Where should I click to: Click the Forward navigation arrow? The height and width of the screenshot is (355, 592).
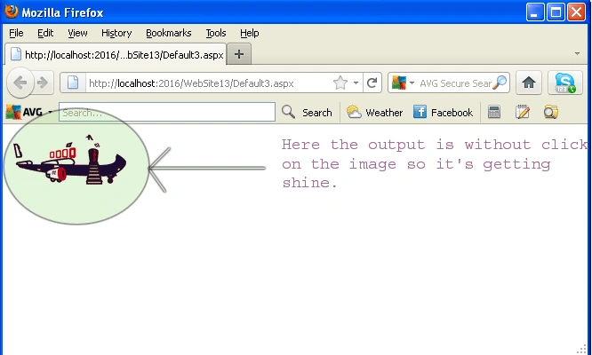point(43,83)
